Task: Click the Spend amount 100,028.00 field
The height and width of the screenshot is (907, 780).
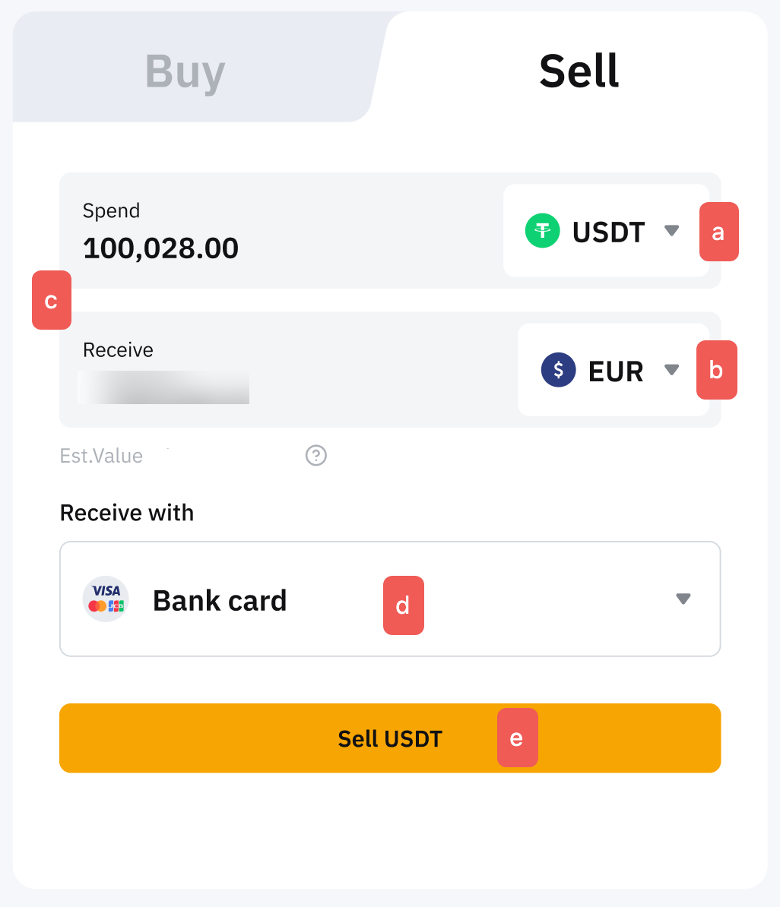Action: click(160, 248)
